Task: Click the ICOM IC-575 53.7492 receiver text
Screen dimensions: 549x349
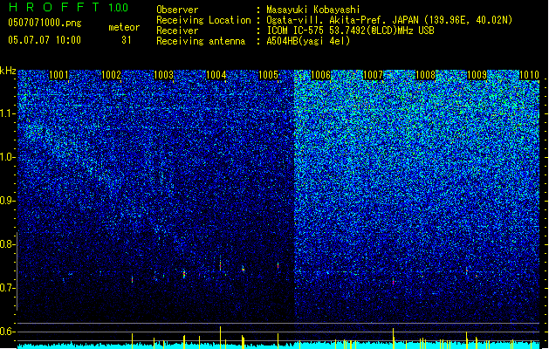Action: pos(350,31)
